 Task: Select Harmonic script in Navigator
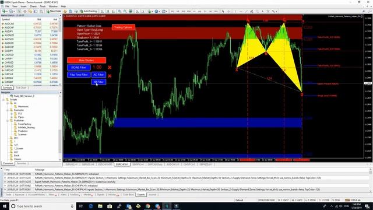coord(23,106)
